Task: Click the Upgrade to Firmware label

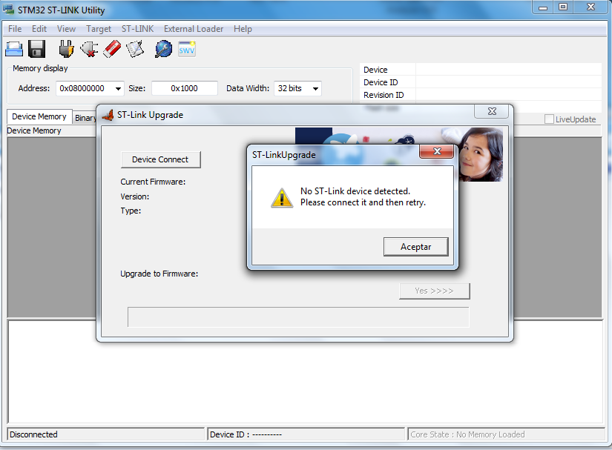Action: [159, 274]
